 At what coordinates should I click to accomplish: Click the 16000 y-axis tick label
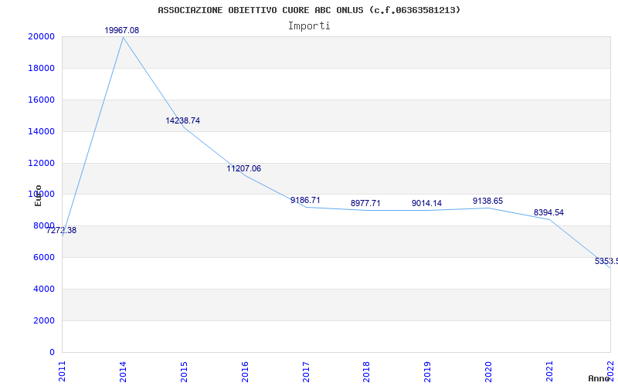pyautogui.click(x=41, y=100)
